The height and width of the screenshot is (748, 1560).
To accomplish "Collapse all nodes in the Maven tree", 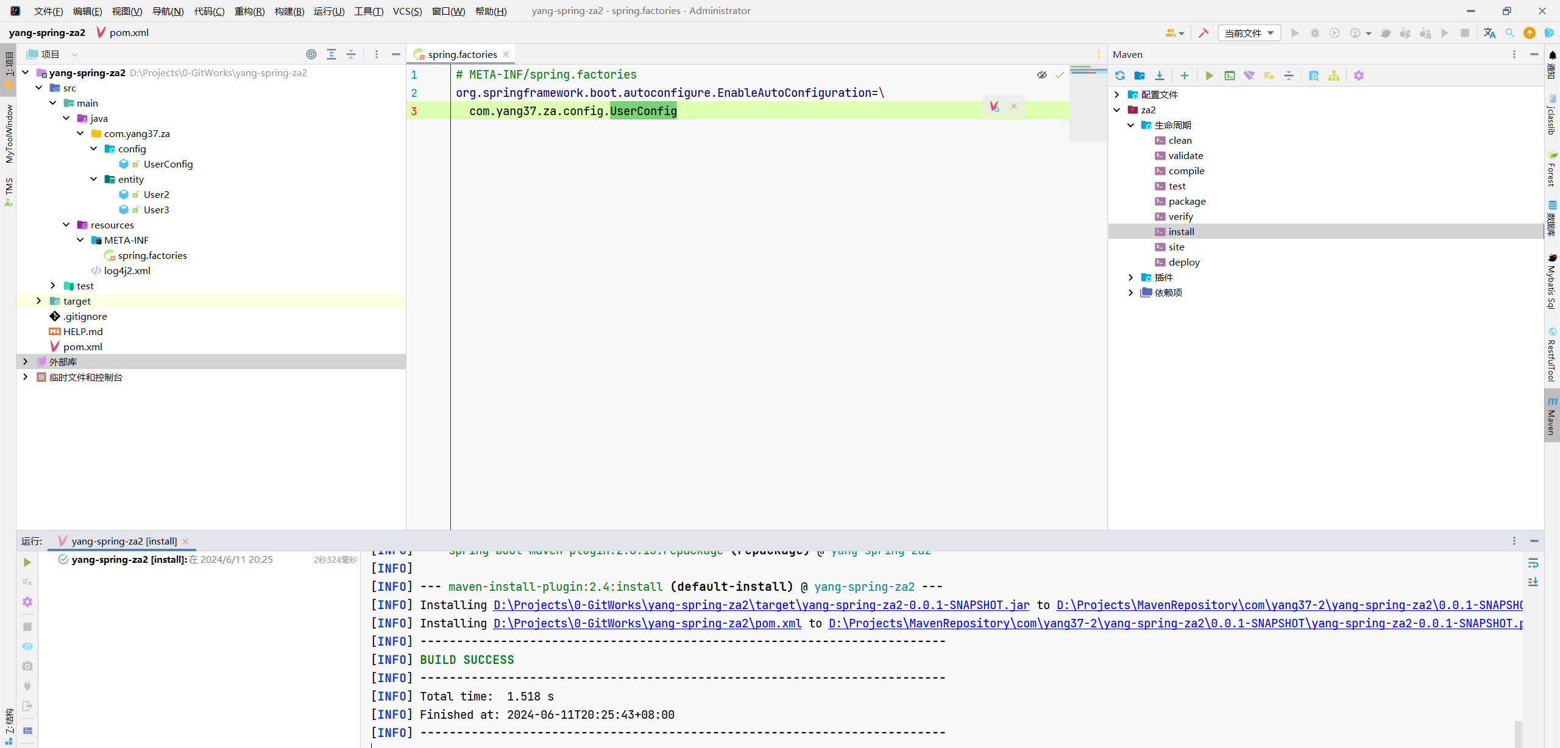I will click(x=1289, y=76).
